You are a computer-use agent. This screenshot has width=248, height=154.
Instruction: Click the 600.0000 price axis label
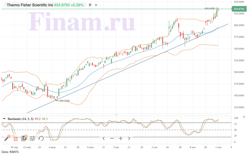pos(239,25)
